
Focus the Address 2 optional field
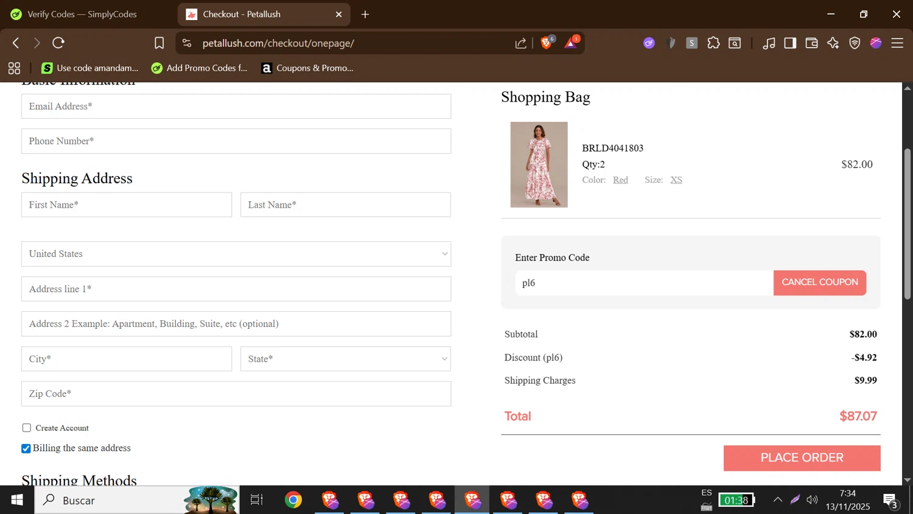pos(236,324)
